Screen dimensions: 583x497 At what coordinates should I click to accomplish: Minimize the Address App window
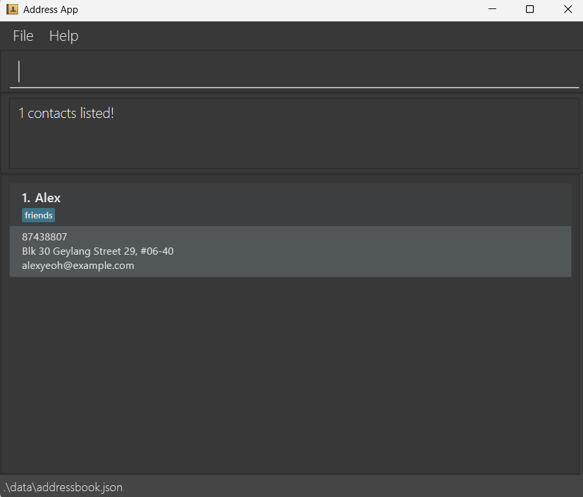click(492, 10)
